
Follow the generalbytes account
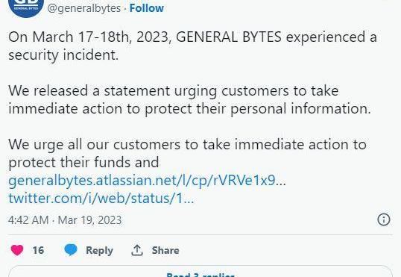click(x=147, y=8)
